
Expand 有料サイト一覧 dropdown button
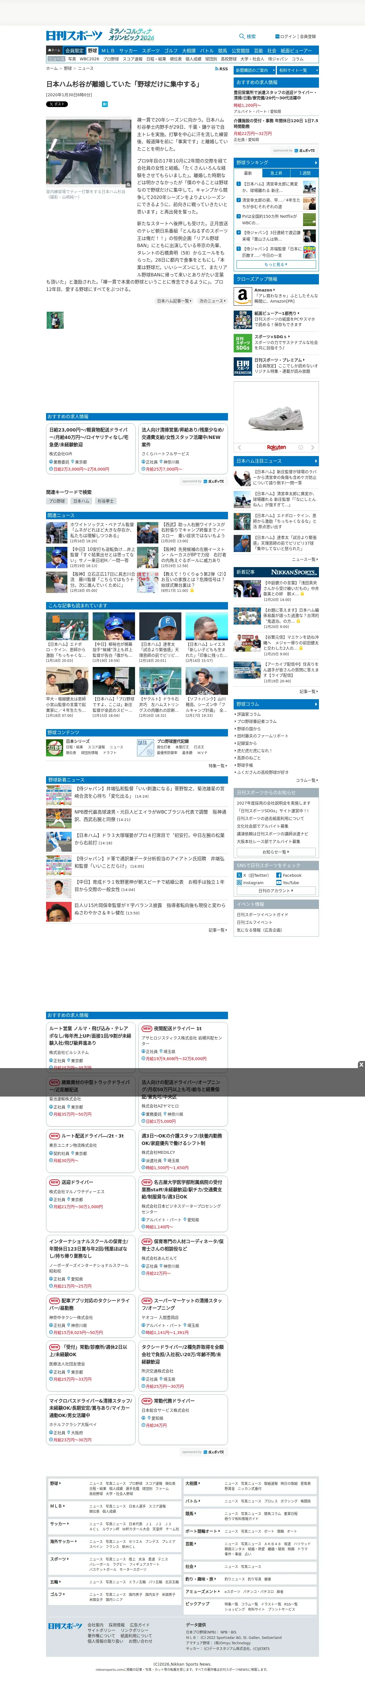coord(298,71)
